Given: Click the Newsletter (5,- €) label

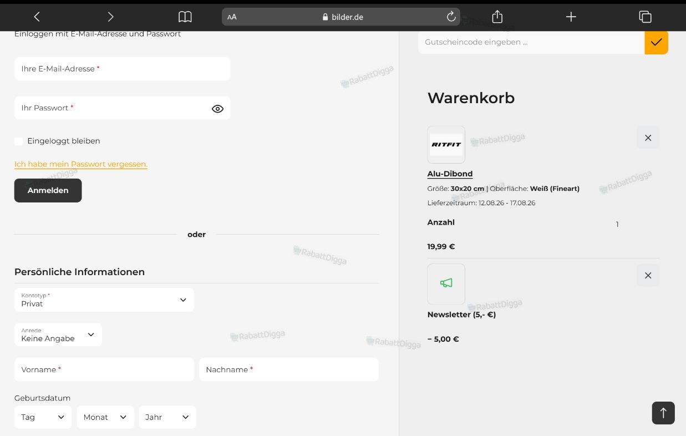Looking at the screenshot, I should point(461,315).
